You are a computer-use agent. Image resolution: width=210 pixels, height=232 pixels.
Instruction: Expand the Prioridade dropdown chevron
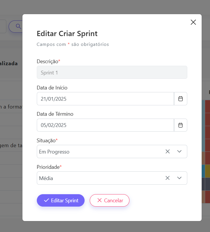pyautogui.click(x=180, y=178)
